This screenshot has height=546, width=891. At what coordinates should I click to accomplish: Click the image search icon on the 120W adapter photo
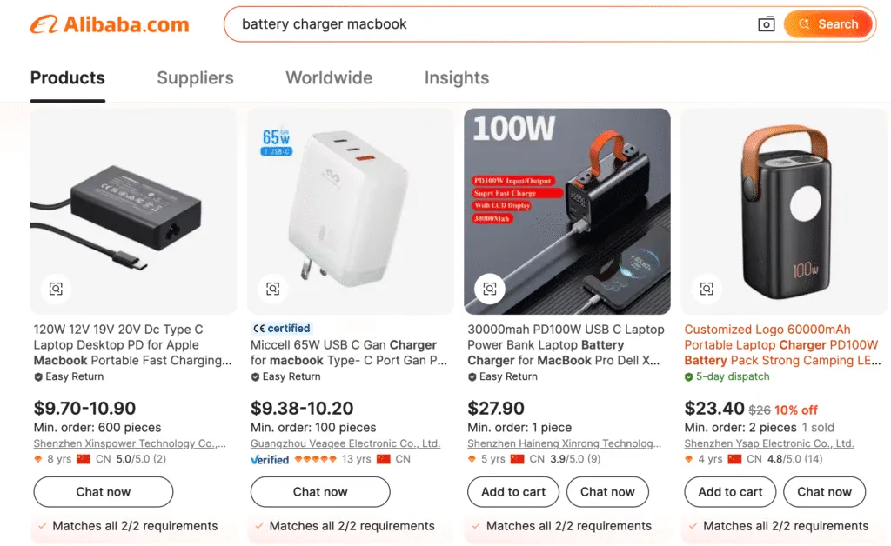(x=55, y=289)
